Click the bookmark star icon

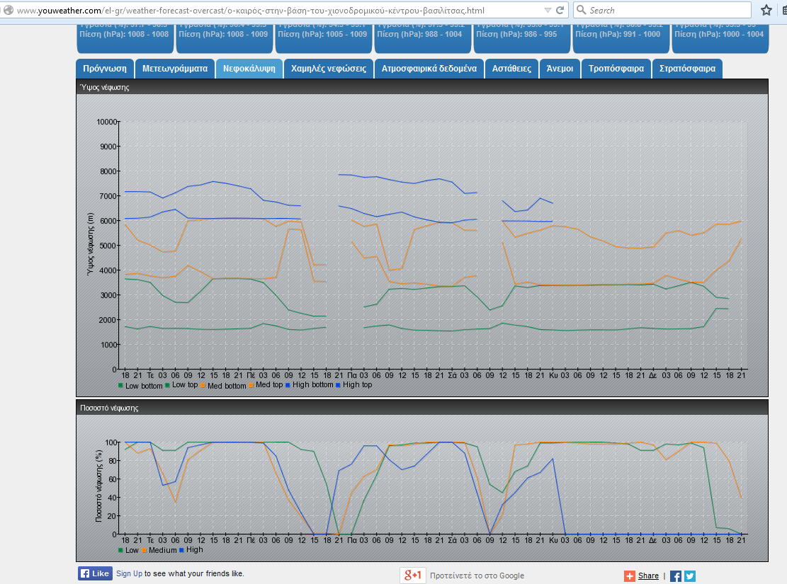pos(766,10)
